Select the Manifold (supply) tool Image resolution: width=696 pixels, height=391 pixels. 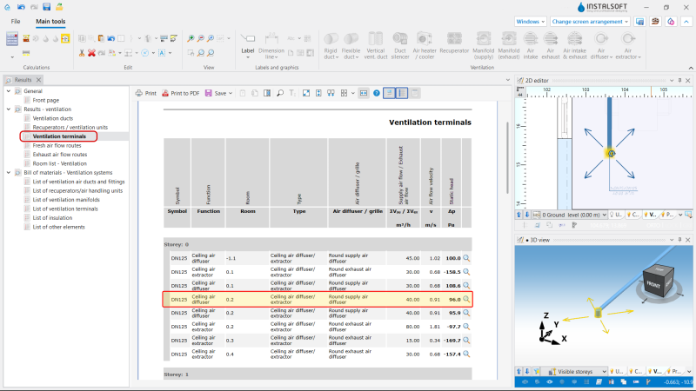pos(484,46)
